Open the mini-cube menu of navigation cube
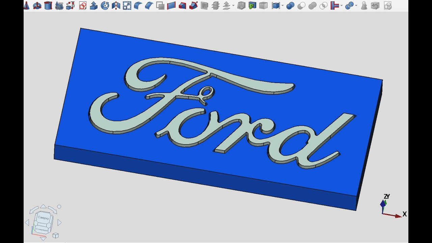Viewport: 432px width, 243px height. click(x=56, y=235)
